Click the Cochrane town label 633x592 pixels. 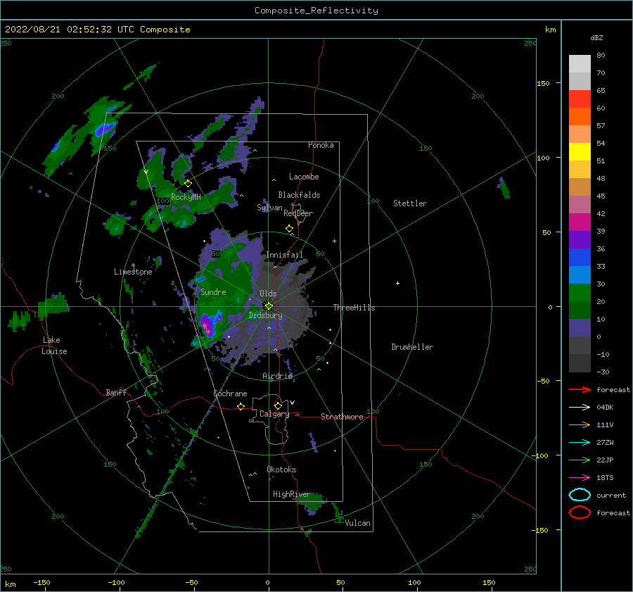[x=230, y=393]
